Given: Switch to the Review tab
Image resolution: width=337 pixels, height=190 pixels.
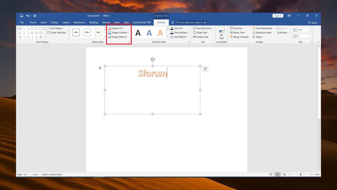Looking at the screenshot, I should 106,23.
